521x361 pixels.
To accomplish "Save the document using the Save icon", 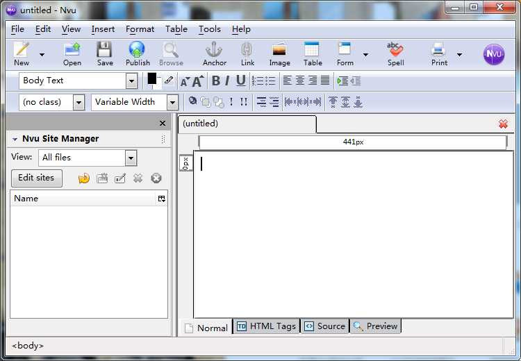I will (x=105, y=53).
